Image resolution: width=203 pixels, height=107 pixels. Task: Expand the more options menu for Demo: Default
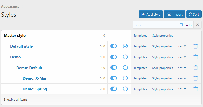coord(182,68)
